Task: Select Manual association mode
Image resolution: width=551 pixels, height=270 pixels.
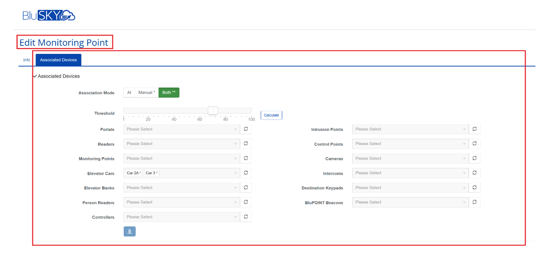Action: [x=146, y=93]
